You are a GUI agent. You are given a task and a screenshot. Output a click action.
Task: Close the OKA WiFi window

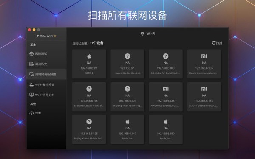click(x=29, y=30)
